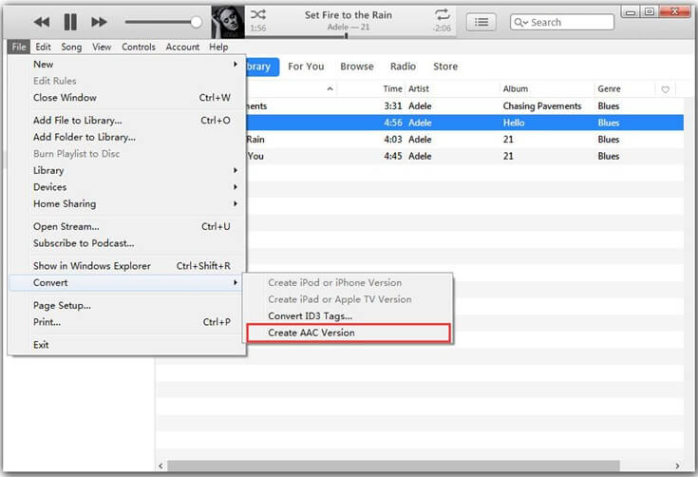Click the Adele album artwork thumbnail
Screen dimensions: 698x477
tap(228, 22)
